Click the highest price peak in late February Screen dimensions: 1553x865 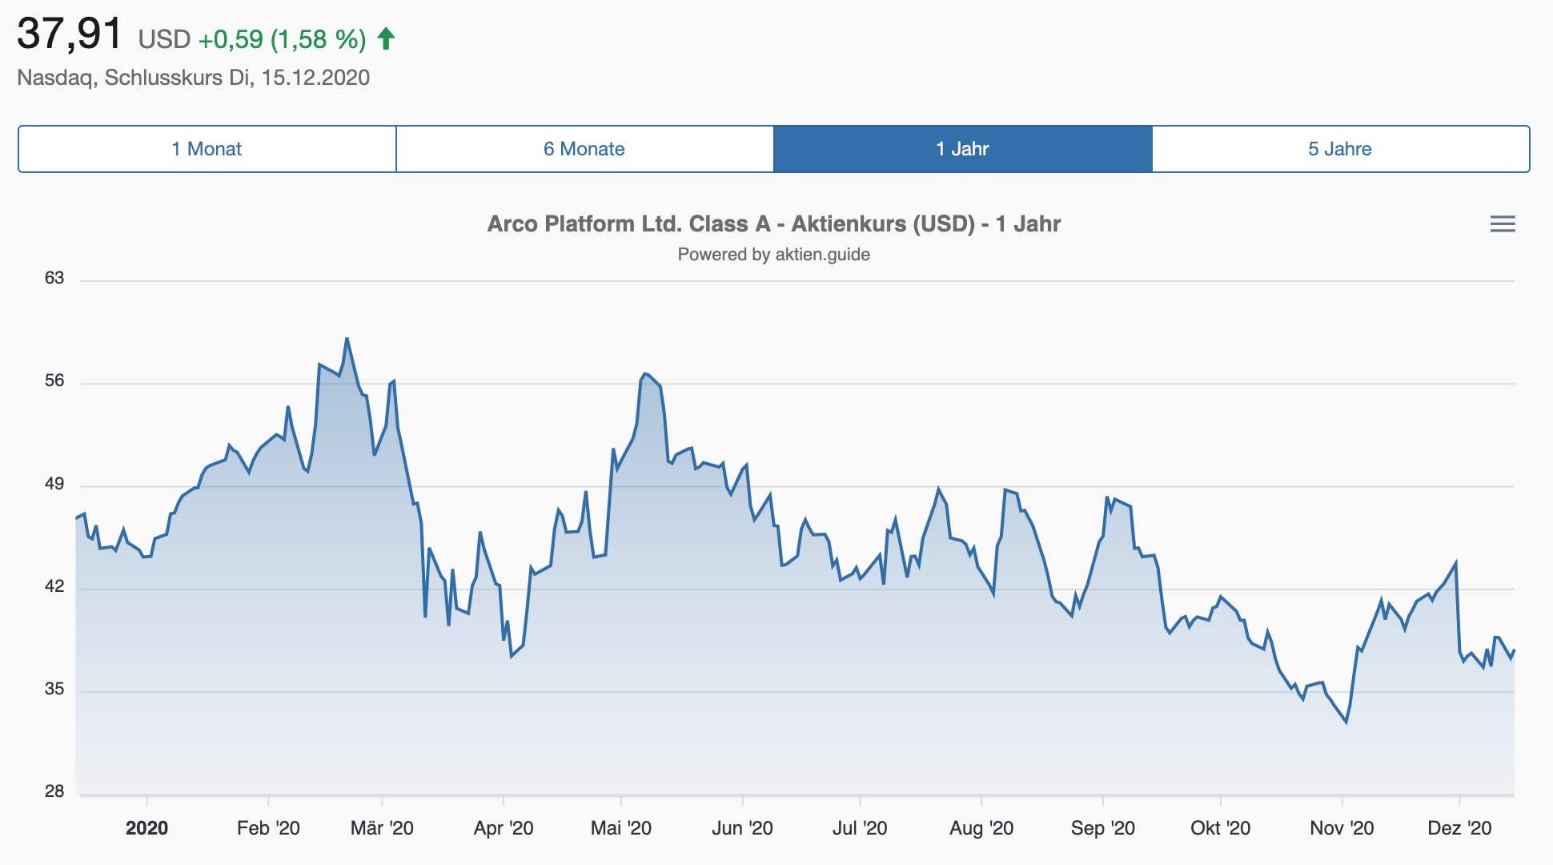pos(347,339)
